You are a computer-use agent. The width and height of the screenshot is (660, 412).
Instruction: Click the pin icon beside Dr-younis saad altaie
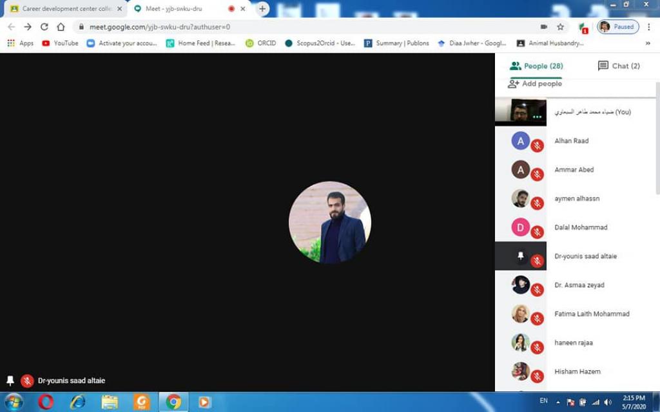tap(521, 256)
